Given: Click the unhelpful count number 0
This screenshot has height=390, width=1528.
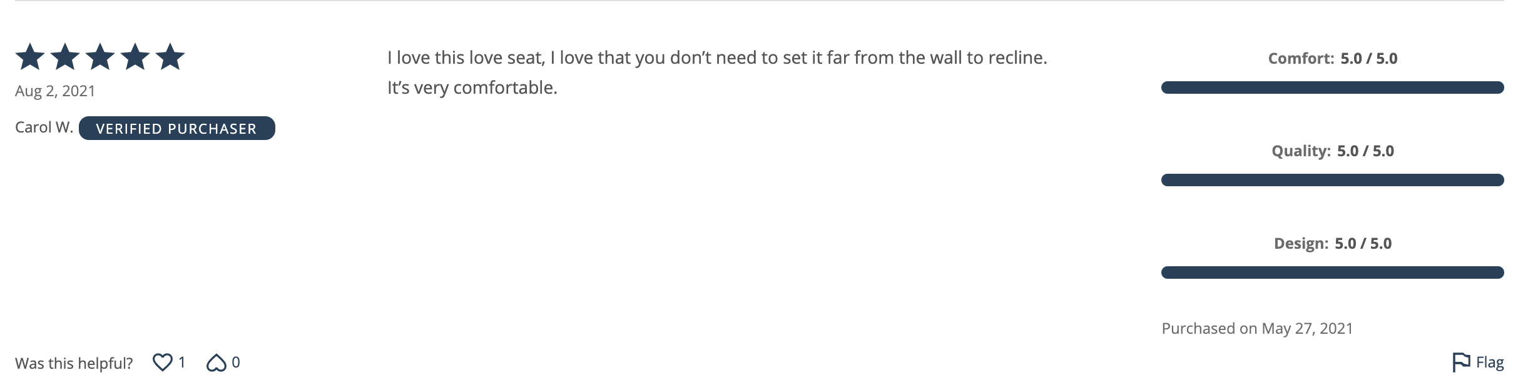Looking at the screenshot, I should pyautogui.click(x=236, y=362).
